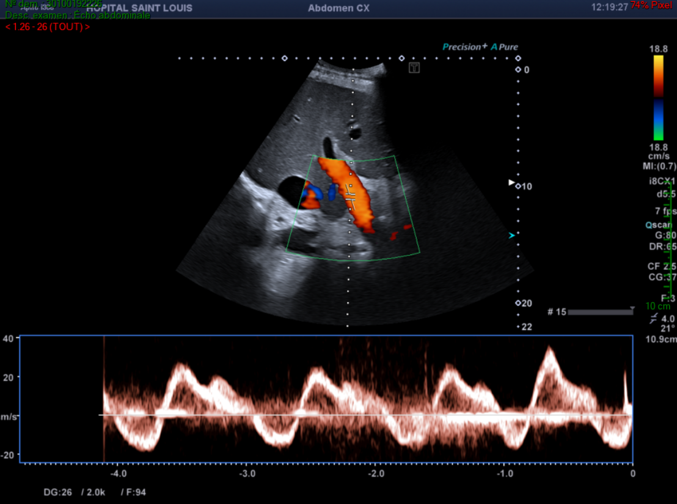The width and height of the screenshot is (677, 504).
Task: Click the #15 cine frame progress bar
Action: [x=600, y=313]
